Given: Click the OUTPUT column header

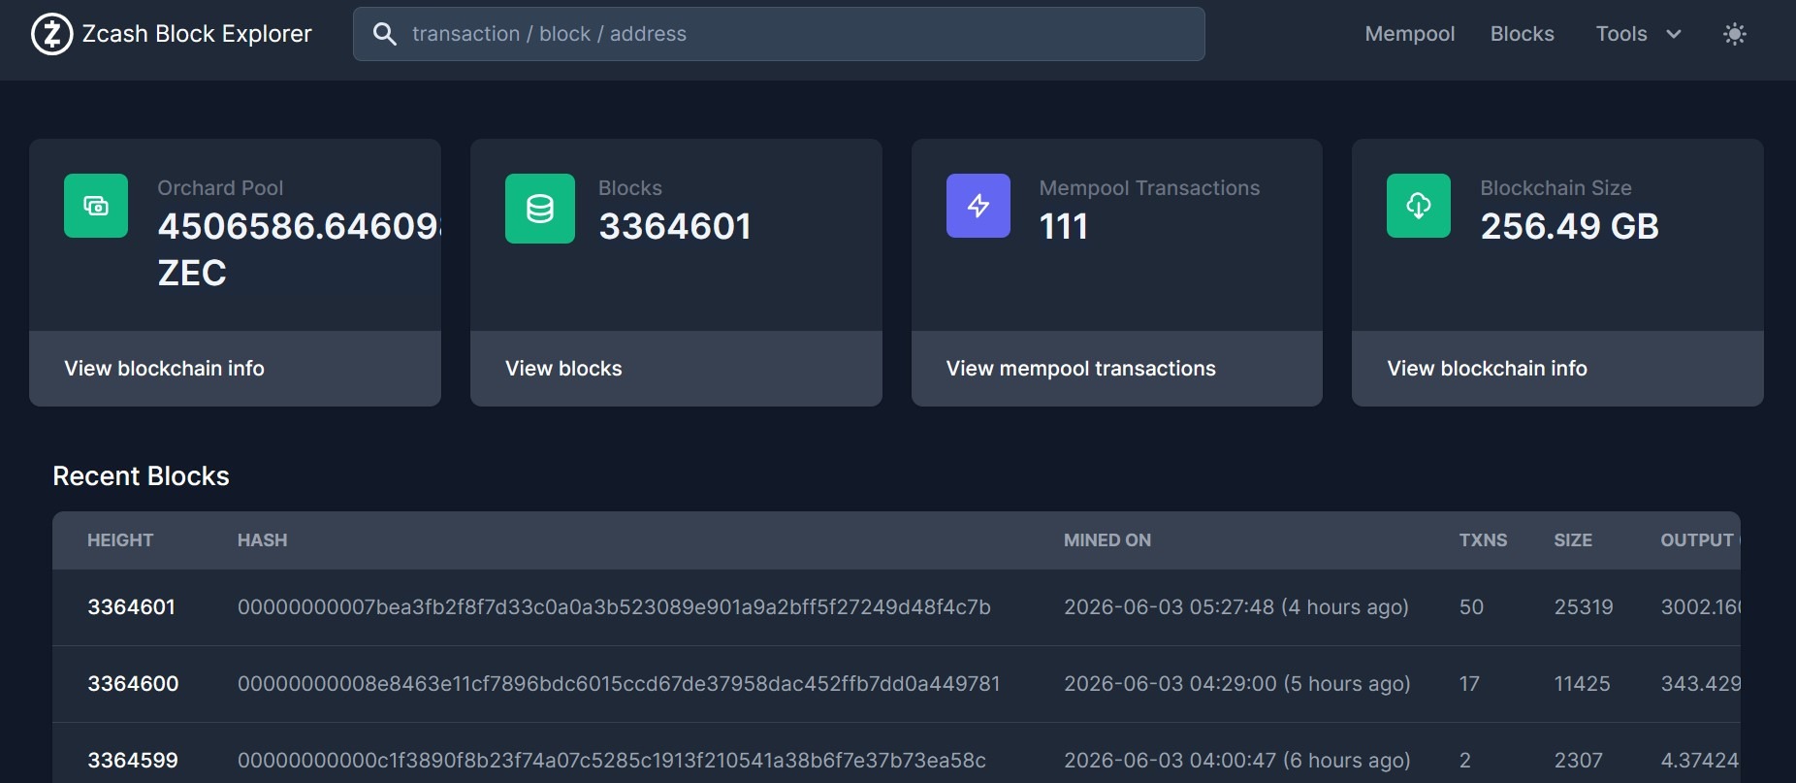Looking at the screenshot, I should pos(1699,540).
